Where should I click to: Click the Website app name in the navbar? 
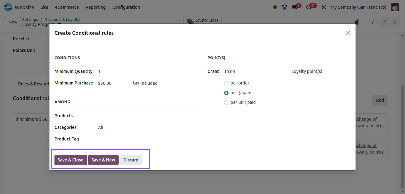click(x=24, y=7)
